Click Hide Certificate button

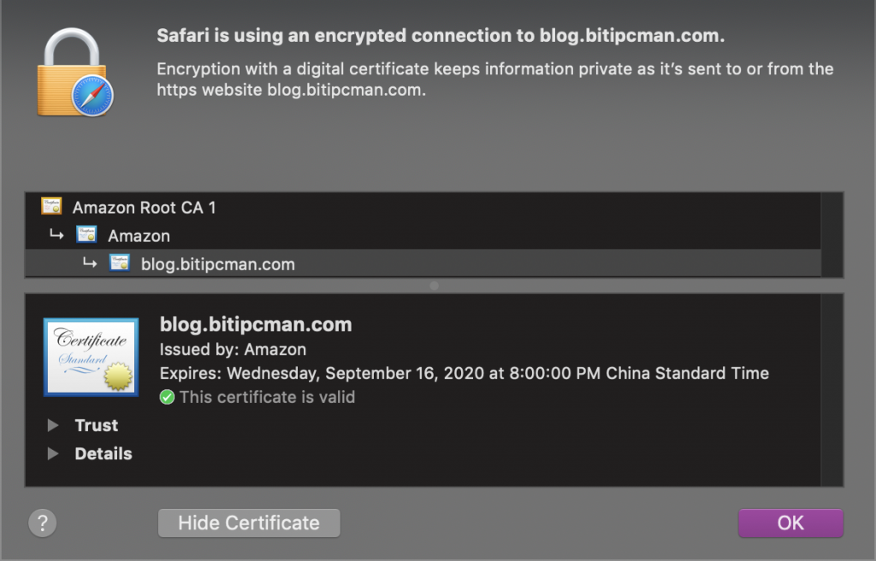click(x=249, y=523)
